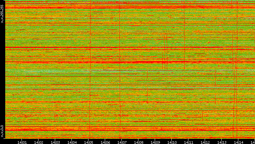Click the 14:03 tick label
The width and height of the screenshot is (255, 144).
click(55, 142)
